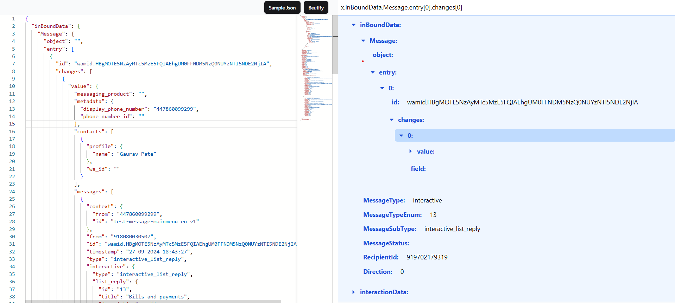Screen dimensions: 675x303
Task: Select the id key in tree viewer
Action: [x=395, y=102]
